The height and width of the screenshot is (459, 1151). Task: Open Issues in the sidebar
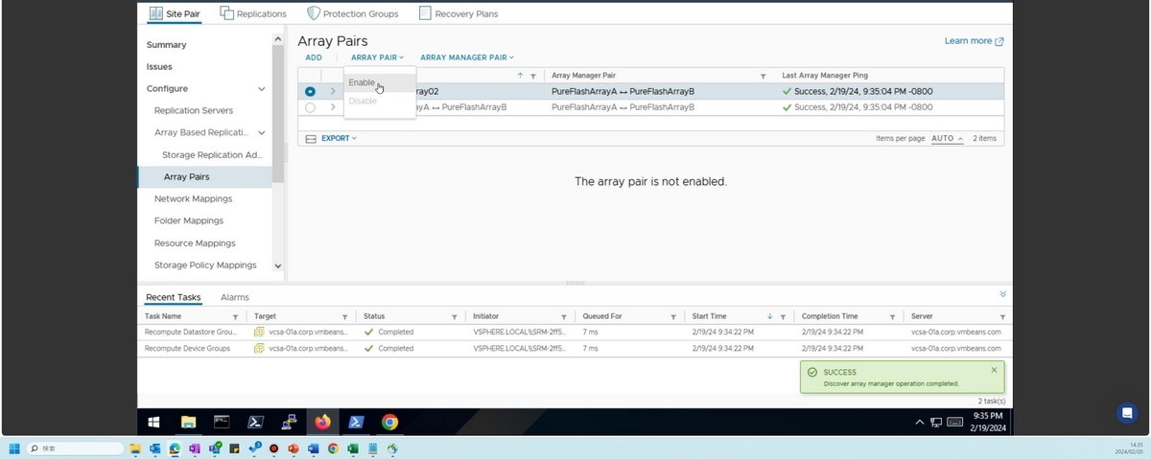pos(159,67)
